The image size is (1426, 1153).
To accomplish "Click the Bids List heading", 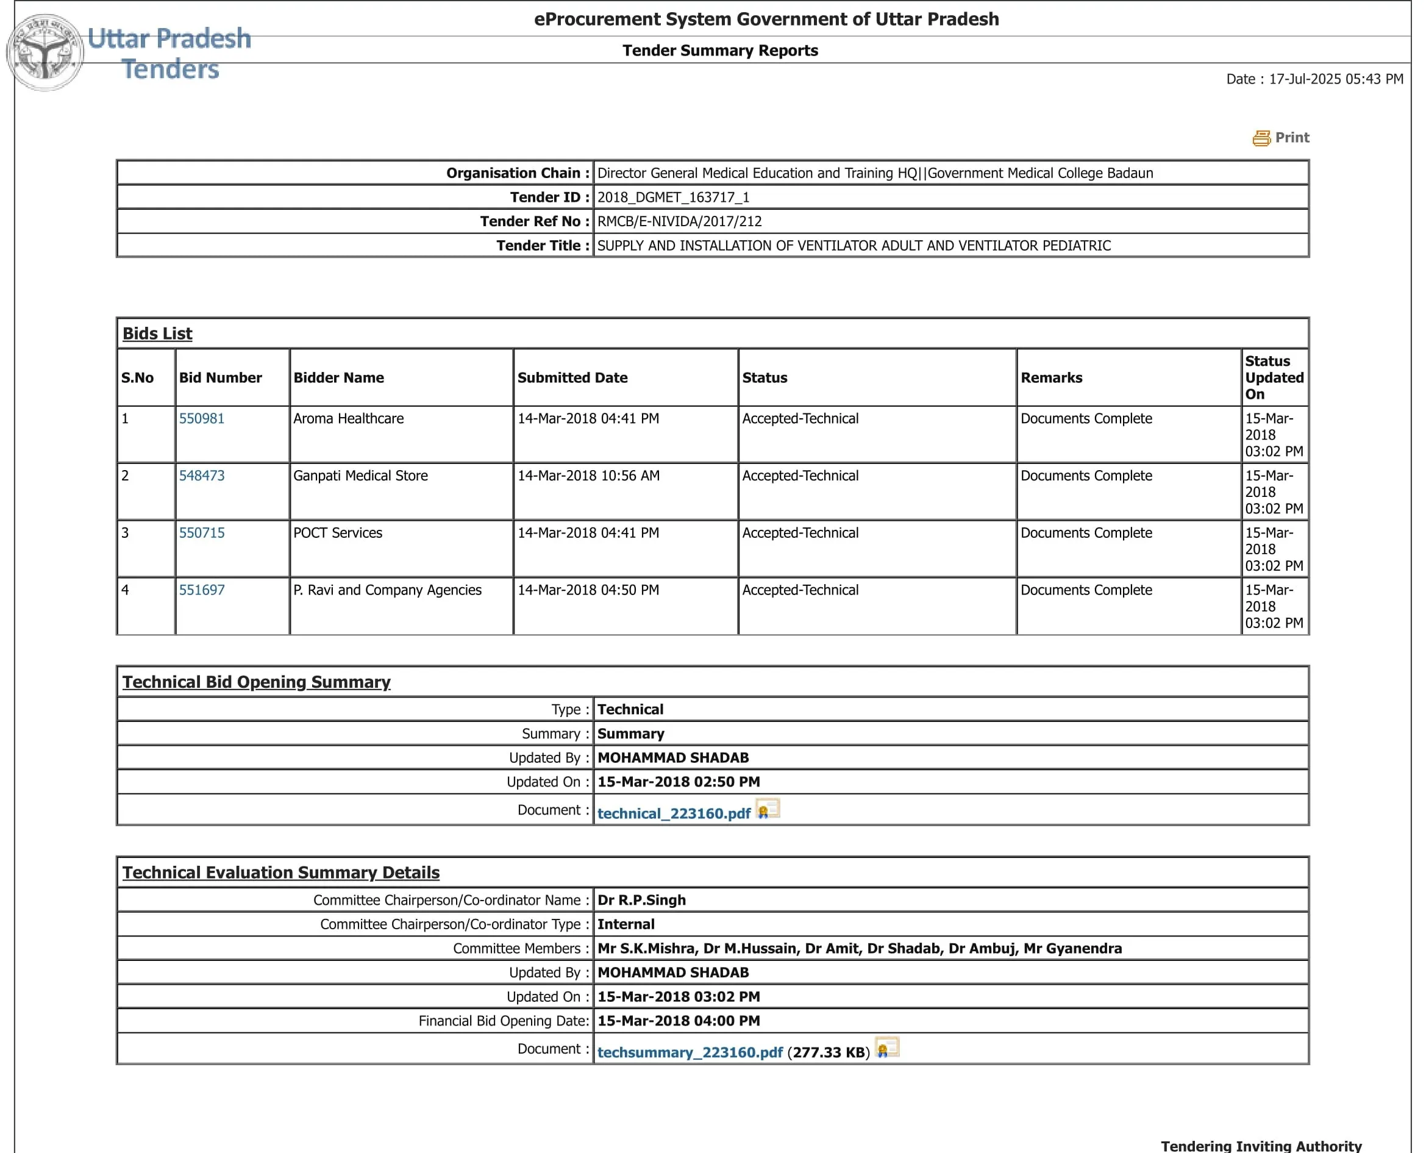I will (157, 334).
